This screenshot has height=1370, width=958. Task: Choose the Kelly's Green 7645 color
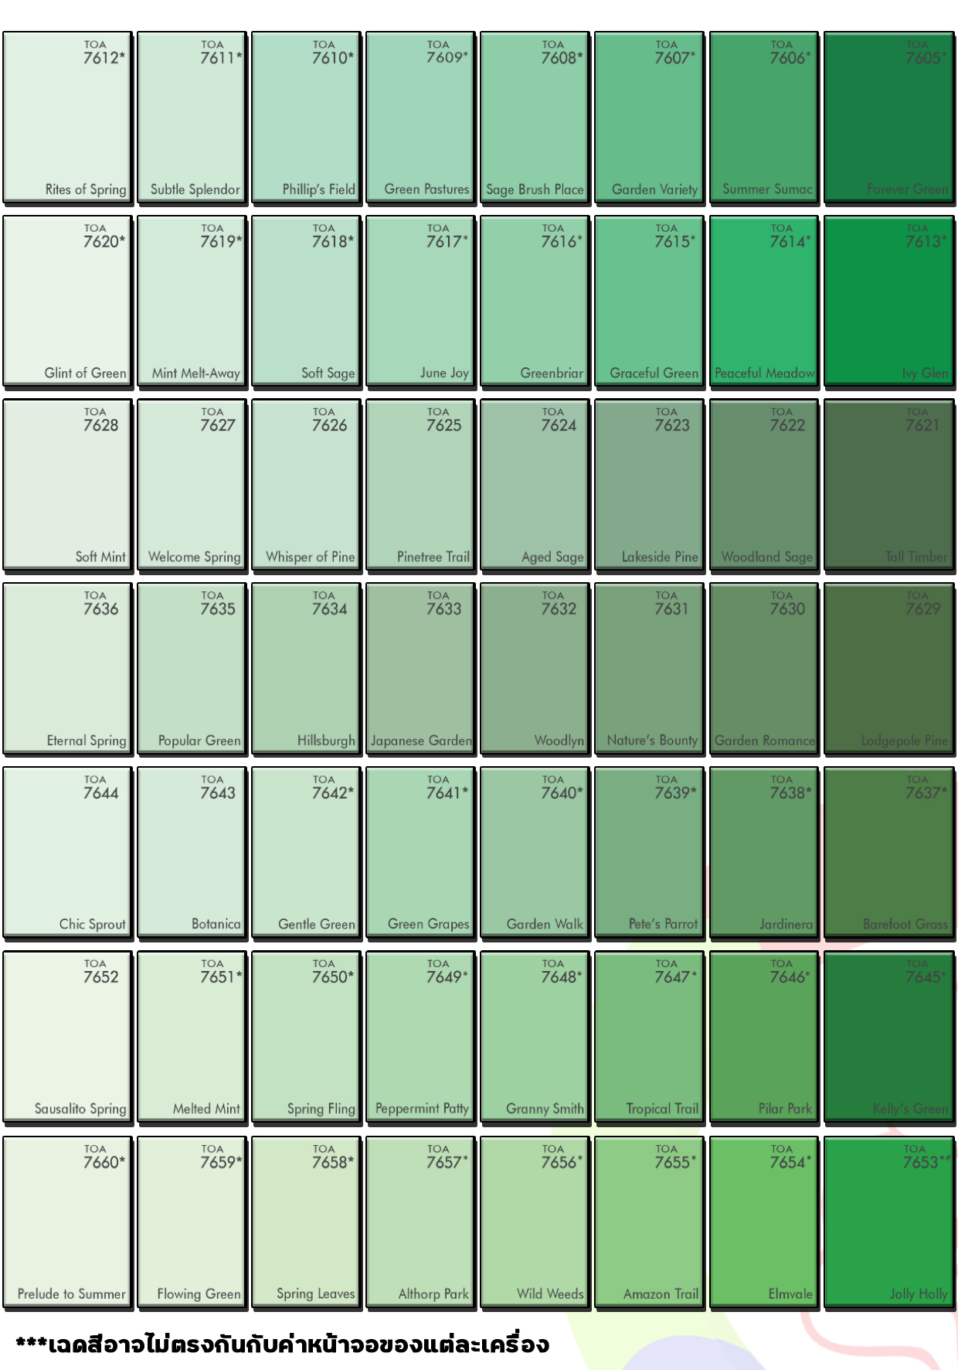point(889,1037)
